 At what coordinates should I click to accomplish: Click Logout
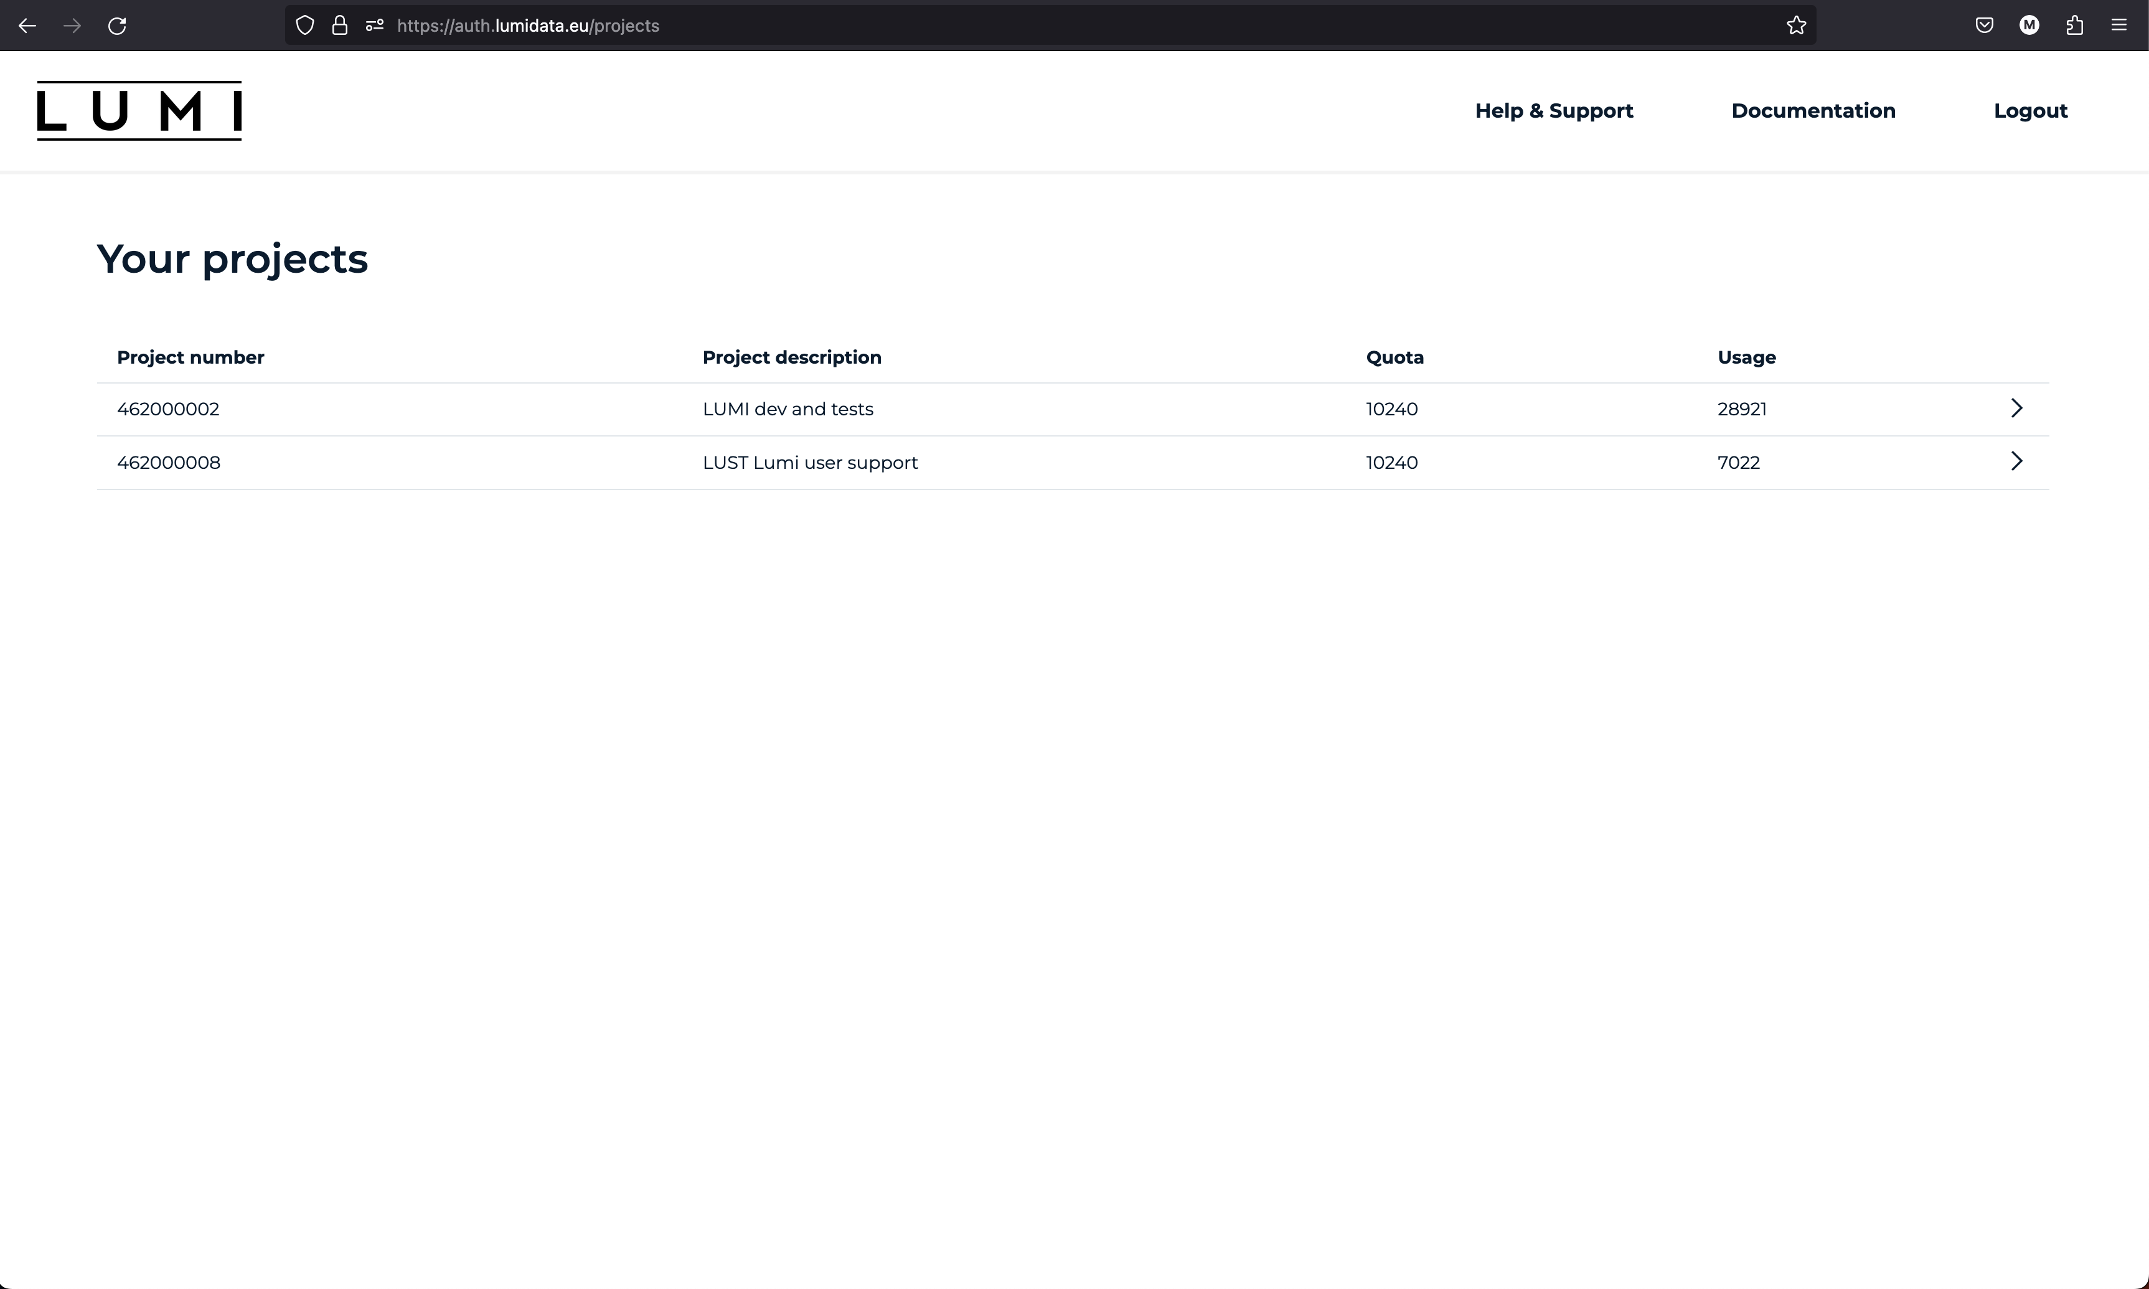click(x=2031, y=110)
